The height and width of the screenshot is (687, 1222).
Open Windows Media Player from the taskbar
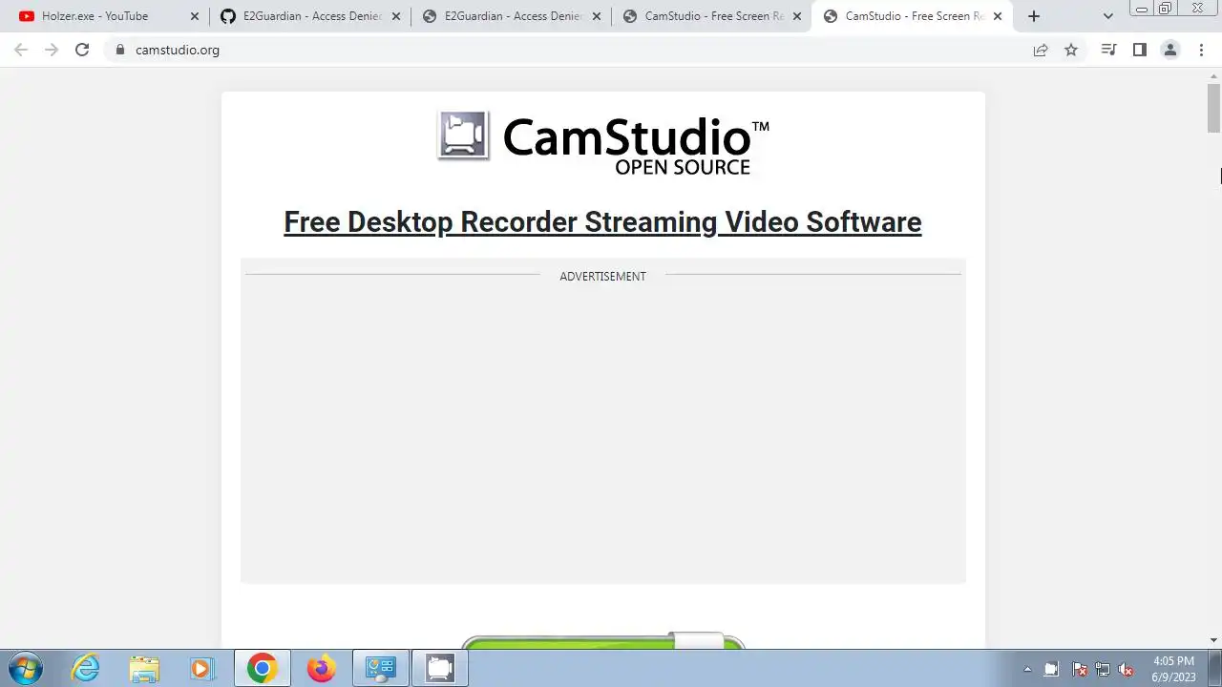(x=202, y=668)
